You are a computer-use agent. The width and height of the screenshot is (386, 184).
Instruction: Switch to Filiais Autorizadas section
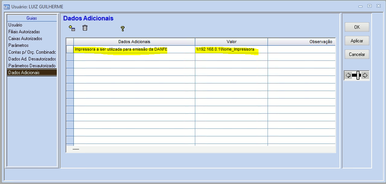tap(24, 32)
